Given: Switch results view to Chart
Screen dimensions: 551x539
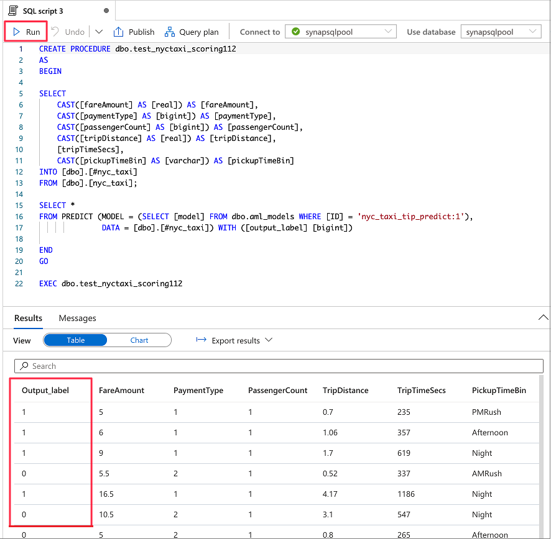Looking at the screenshot, I should [139, 340].
